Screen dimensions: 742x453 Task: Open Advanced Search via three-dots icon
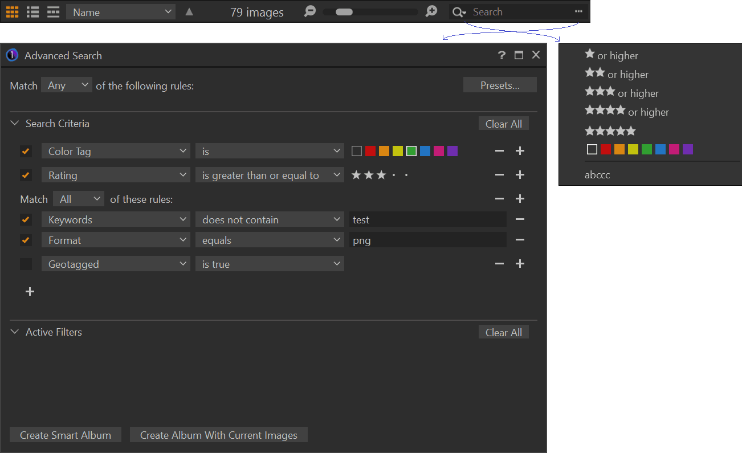pos(579,12)
